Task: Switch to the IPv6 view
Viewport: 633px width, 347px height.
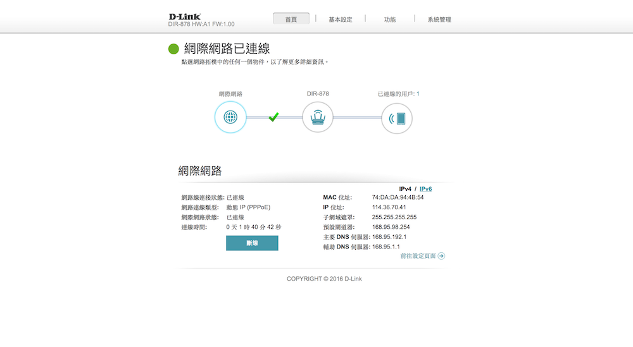Action: click(425, 189)
